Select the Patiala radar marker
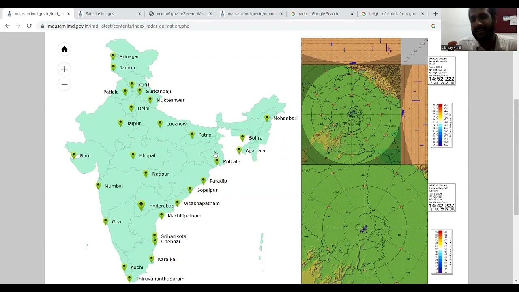The image size is (519, 292). [125, 92]
